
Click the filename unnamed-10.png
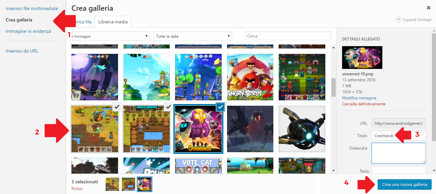pos(358,74)
